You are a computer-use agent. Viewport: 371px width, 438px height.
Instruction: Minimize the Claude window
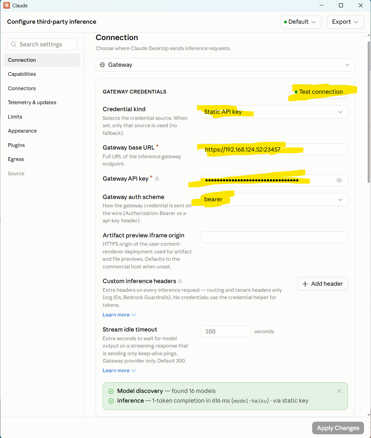[x=322, y=5]
